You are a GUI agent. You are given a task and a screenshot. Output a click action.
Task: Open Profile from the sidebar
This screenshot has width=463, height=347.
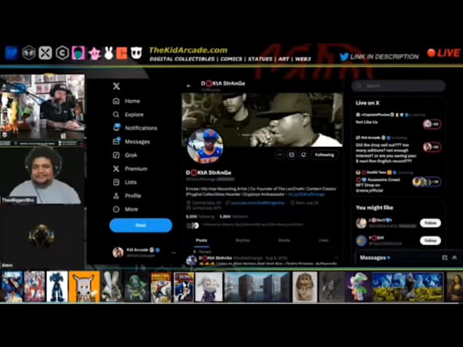[x=127, y=196]
